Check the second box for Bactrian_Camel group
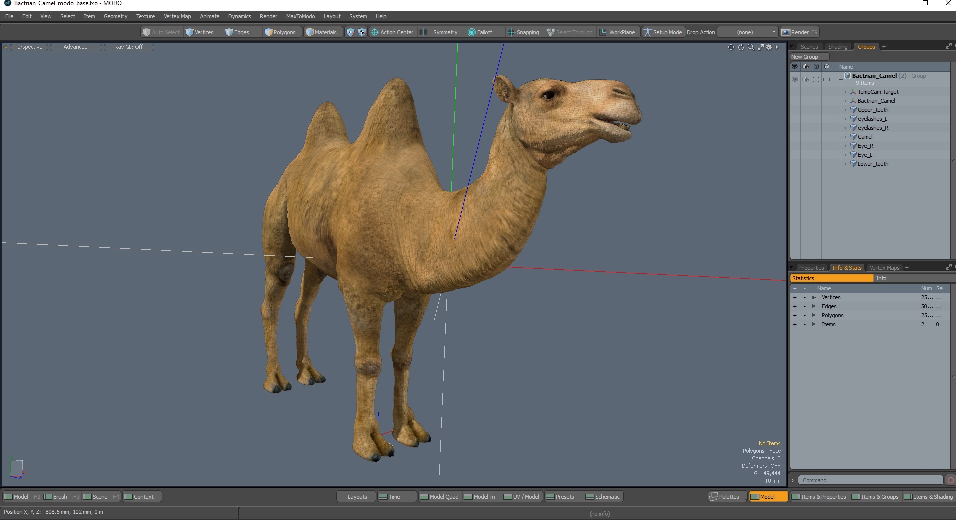The height and width of the screenshot is (520, 956). [x=827, y=79]
